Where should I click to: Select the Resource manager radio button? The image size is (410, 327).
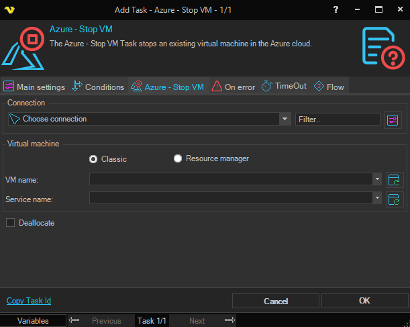178,159
